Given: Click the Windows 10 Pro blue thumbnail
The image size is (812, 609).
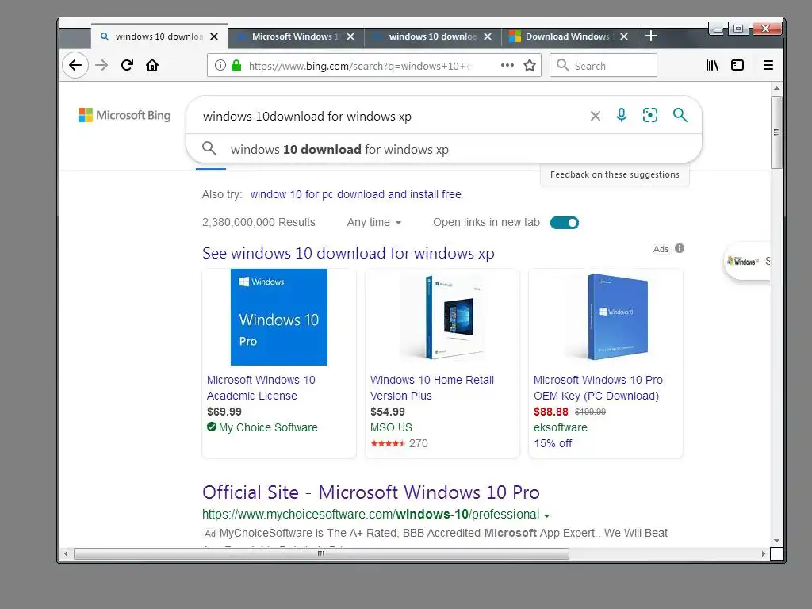Looking at the screenshot, I should point(278,317).
